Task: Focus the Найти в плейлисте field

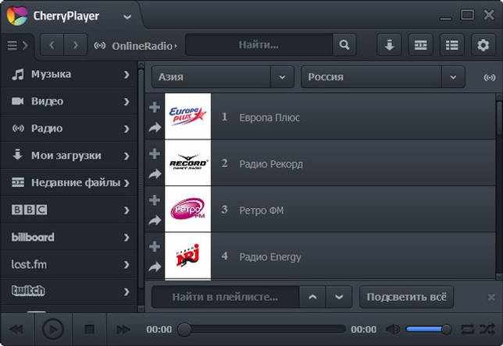Action: (225, 297)
